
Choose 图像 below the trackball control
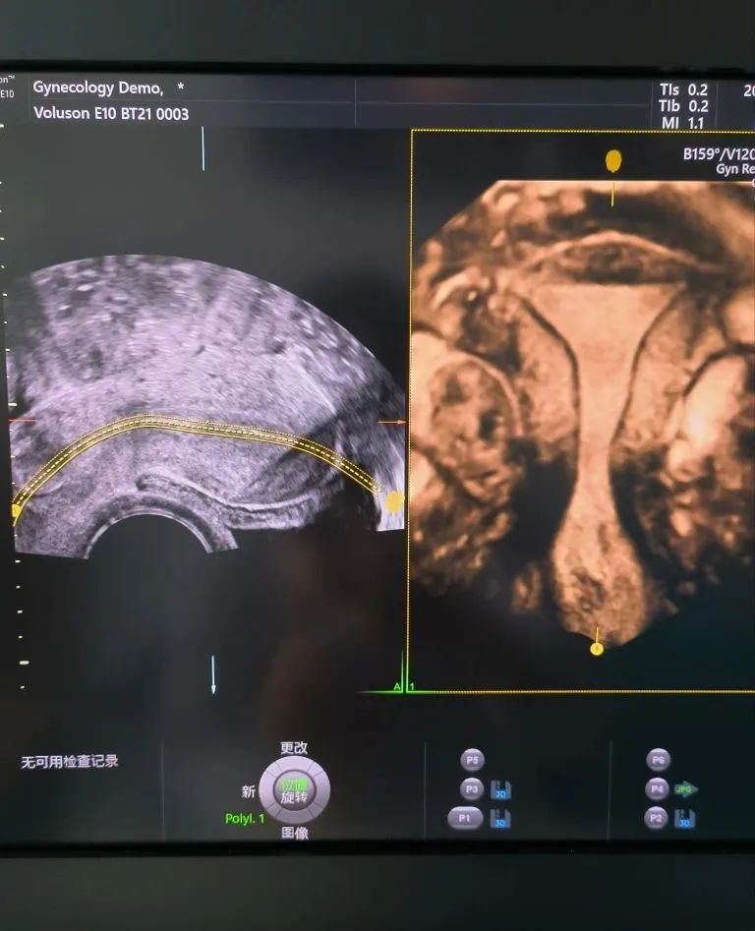coord(294,834)
